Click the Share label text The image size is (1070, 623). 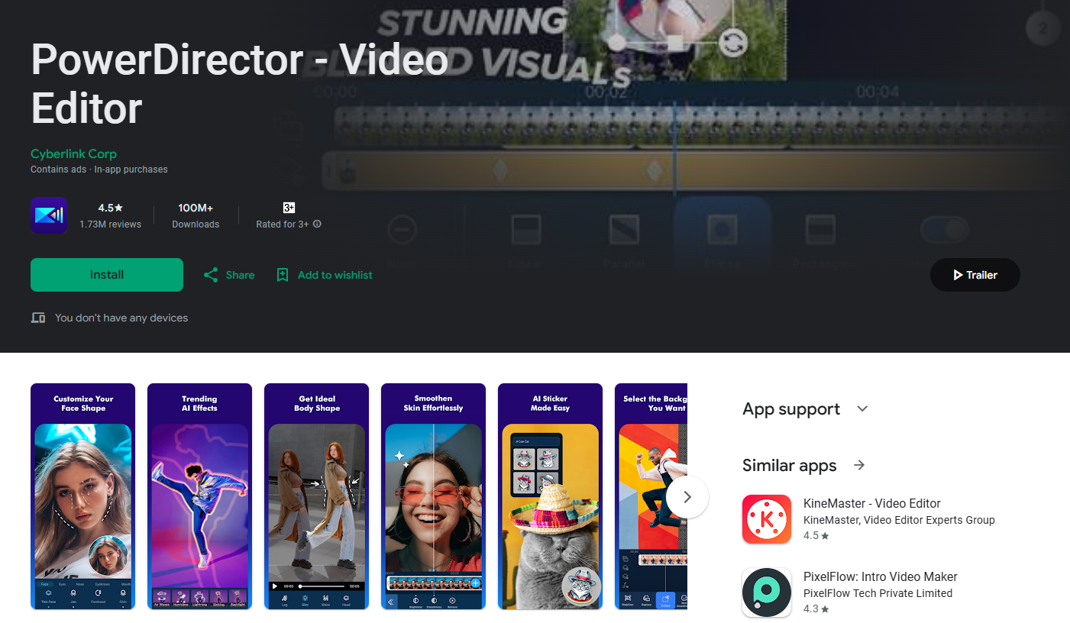[x=240, y=275]
